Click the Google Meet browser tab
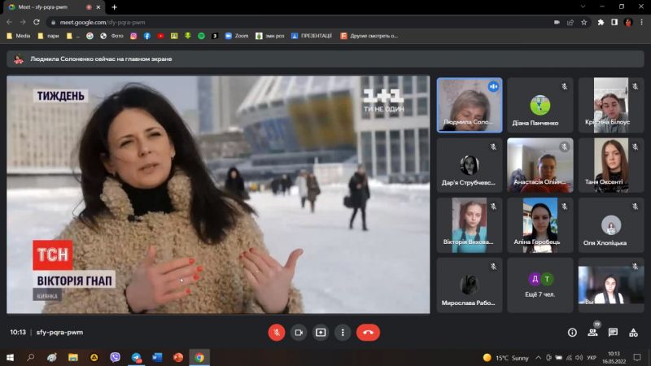Viewport: 651px width, 366px height. (54, 7)
